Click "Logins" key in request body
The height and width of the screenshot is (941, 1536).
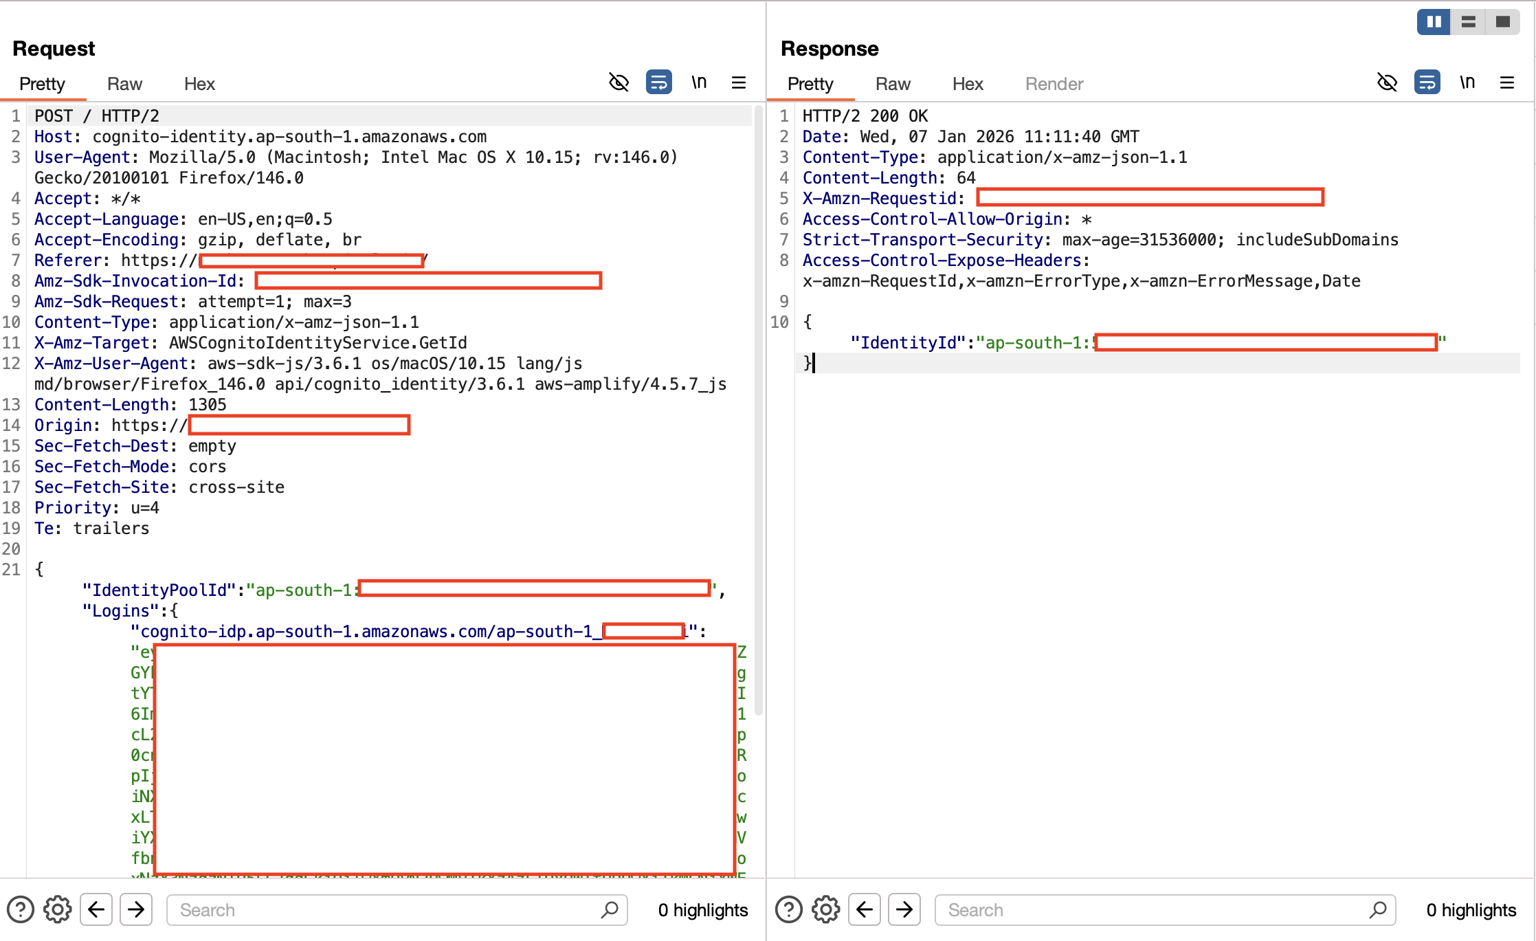[121, 610]
